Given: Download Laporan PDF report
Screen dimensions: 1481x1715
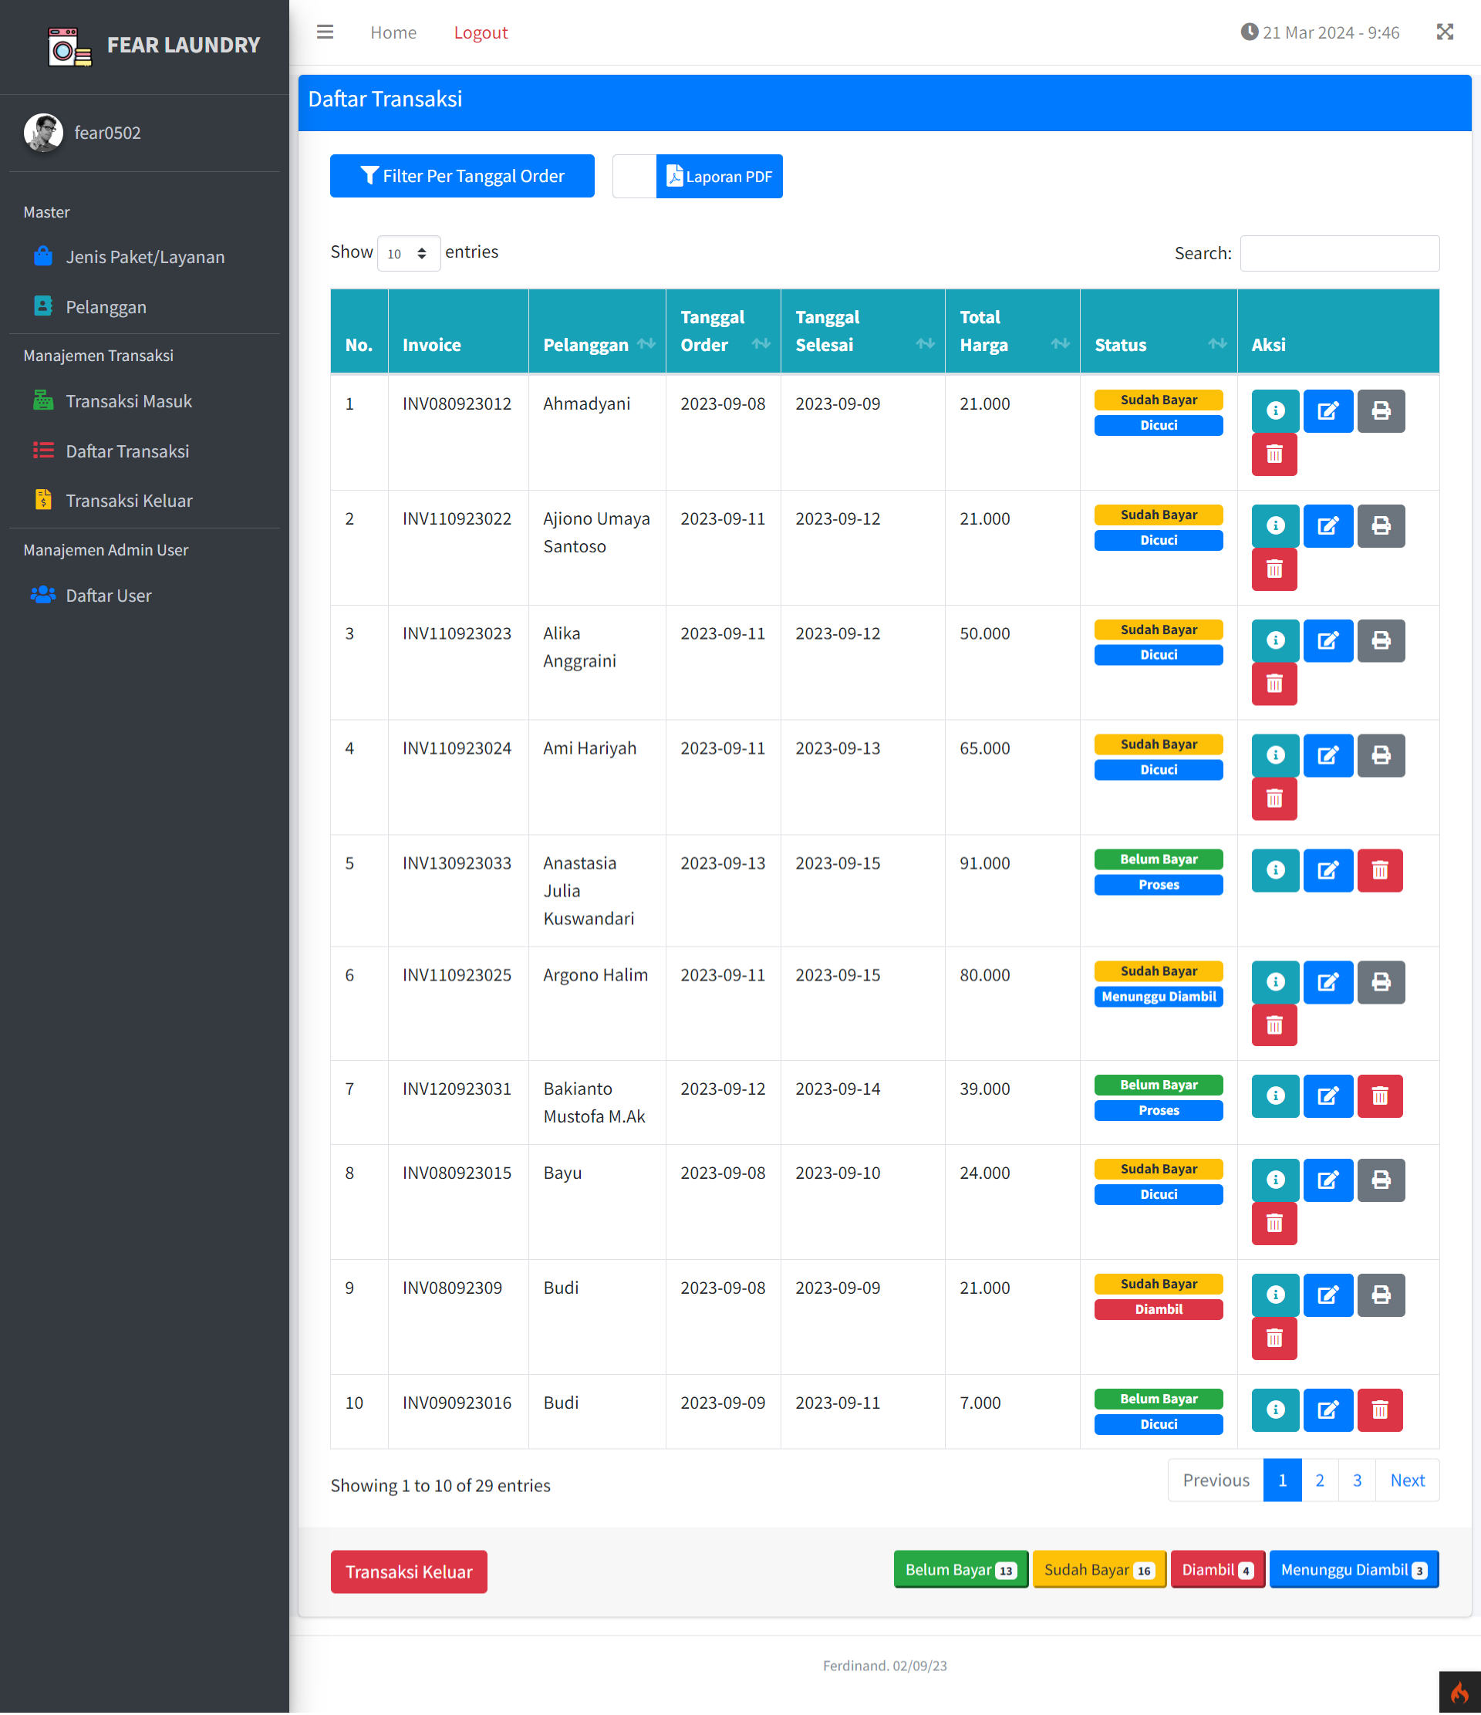Looking at the screenshot, I should coord(719,177).
